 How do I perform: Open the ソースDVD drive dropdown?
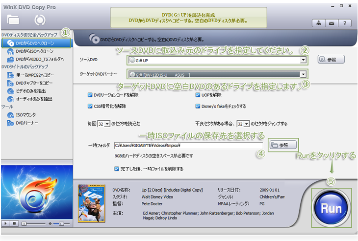click(x=303, y=60)
